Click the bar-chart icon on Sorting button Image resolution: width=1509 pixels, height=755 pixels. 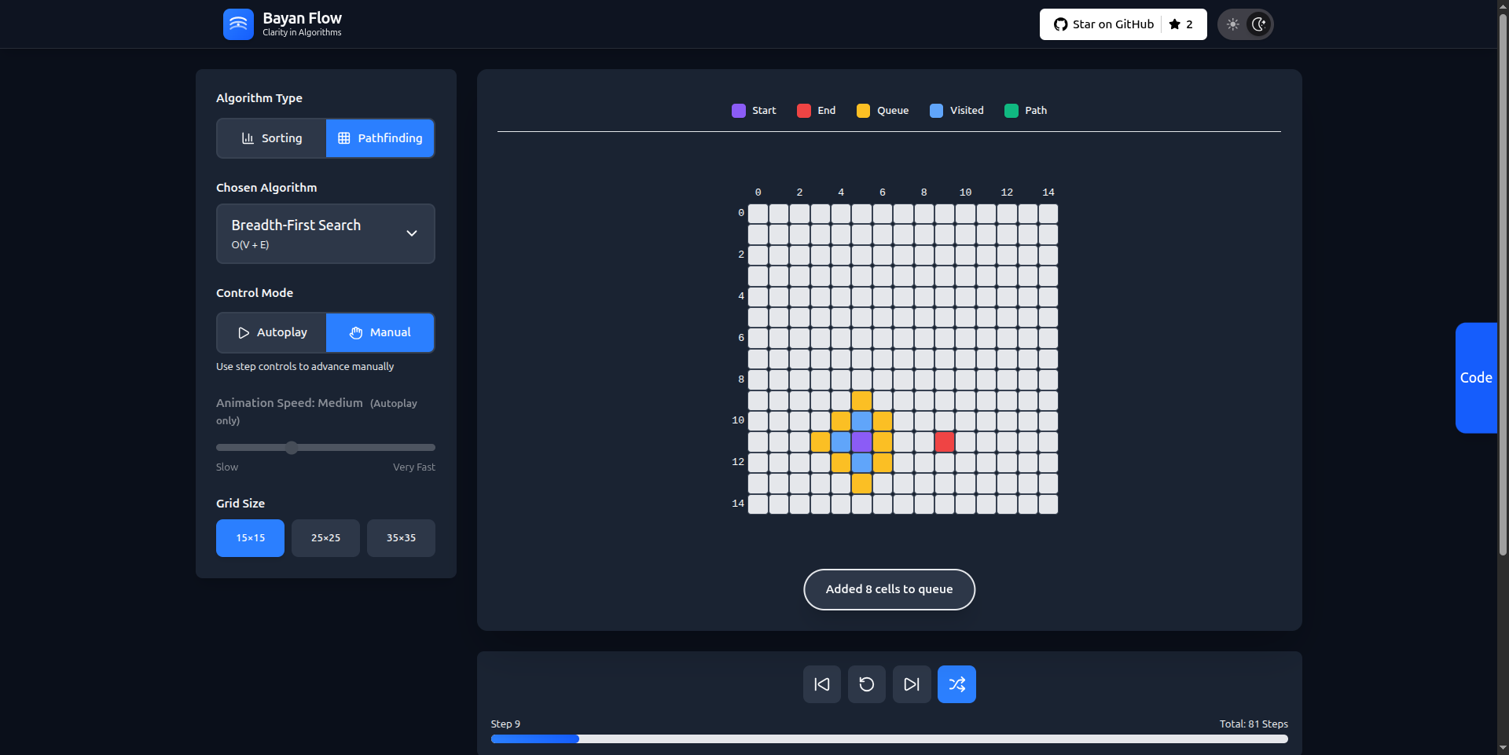(x=246, y=138)
